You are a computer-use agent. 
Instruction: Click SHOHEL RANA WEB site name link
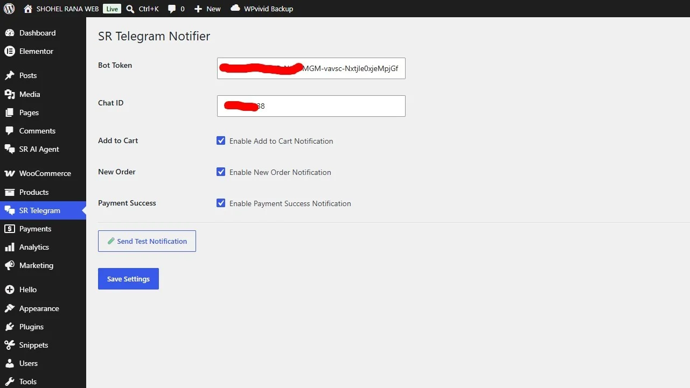[x=67, y=9]
